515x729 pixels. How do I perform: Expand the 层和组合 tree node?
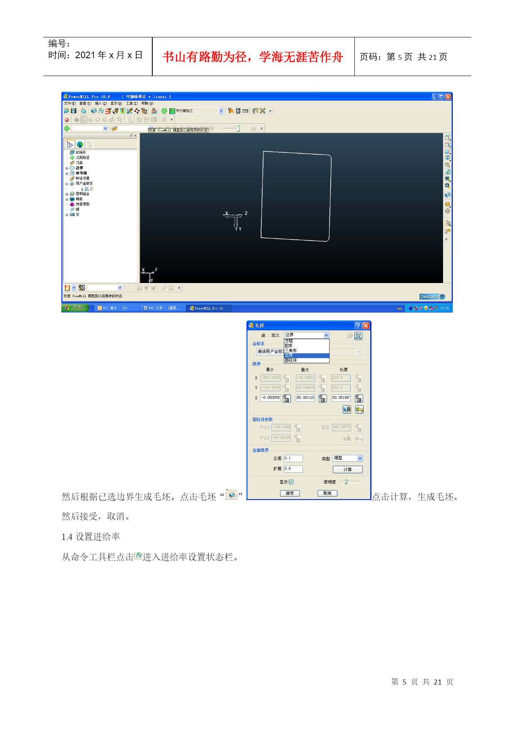[x=67, y=194]
